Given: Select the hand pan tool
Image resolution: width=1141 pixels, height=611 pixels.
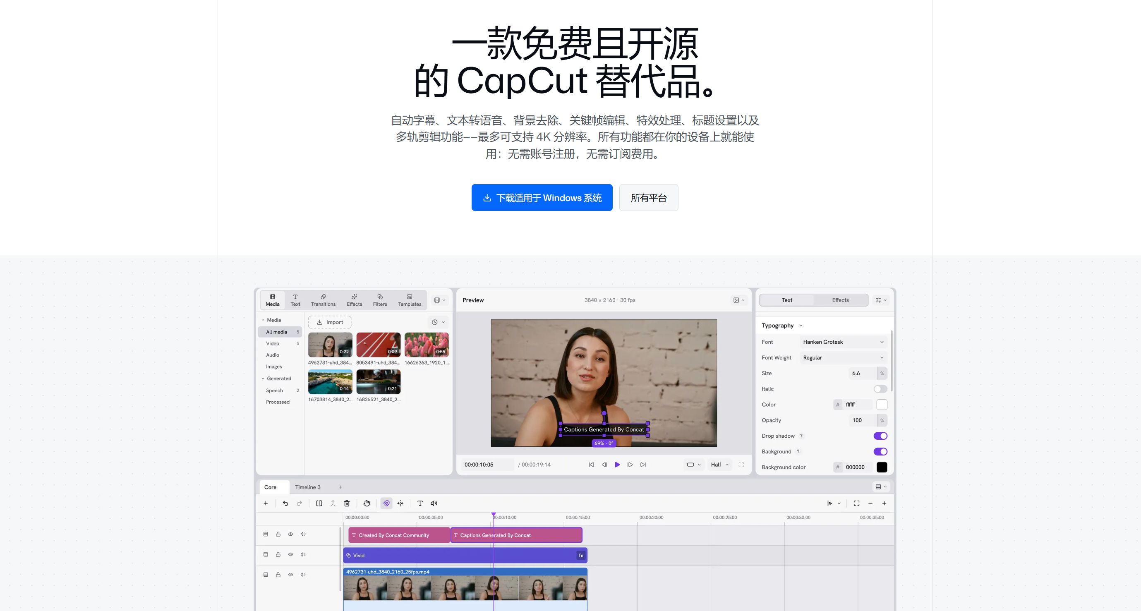Looking at the screenshot, I should [x=367, y=503].
